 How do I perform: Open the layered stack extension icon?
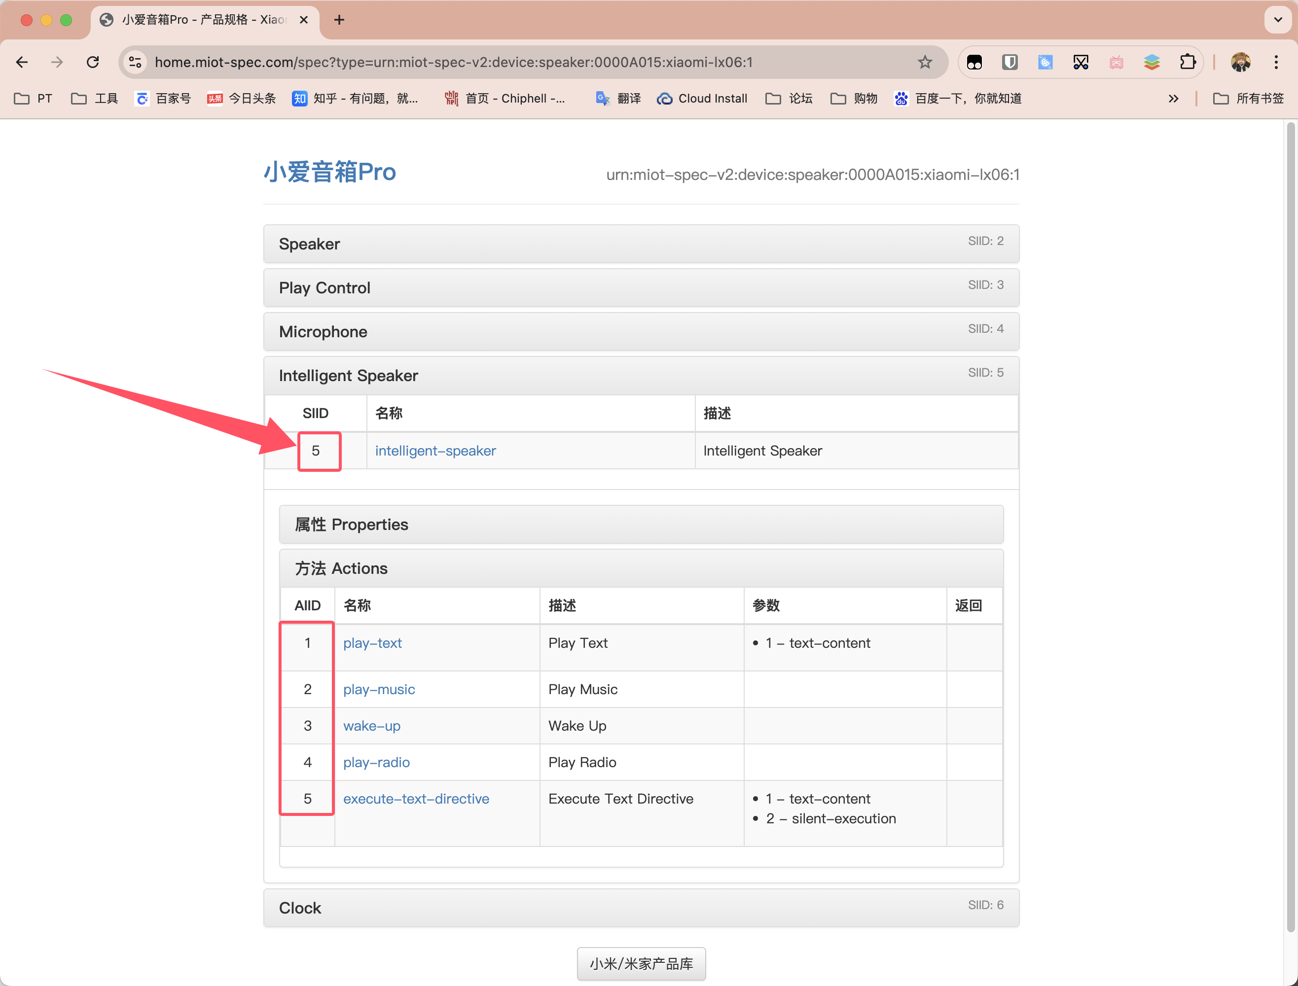click(x=1152, y=62)
